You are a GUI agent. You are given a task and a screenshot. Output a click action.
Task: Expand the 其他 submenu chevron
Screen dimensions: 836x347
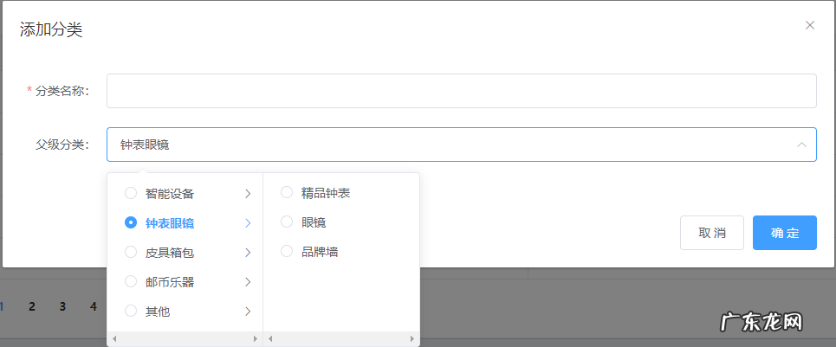pyautogui.click(x=248, y=312)
